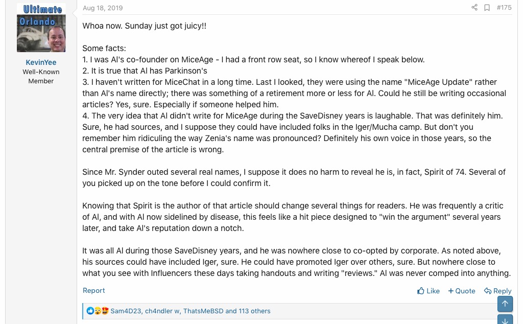The height and width of the screenshot is (324, 523).
Task: Open KevinYee's avatar image
Action: click(x=41, y=28)
